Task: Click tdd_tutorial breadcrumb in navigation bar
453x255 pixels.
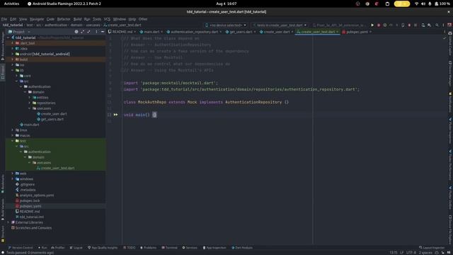Action: pyautogui.click(x=13, y=25)
